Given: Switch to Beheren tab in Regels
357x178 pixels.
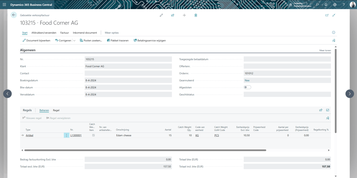Looking at the screenshot, I should point(44,110).
